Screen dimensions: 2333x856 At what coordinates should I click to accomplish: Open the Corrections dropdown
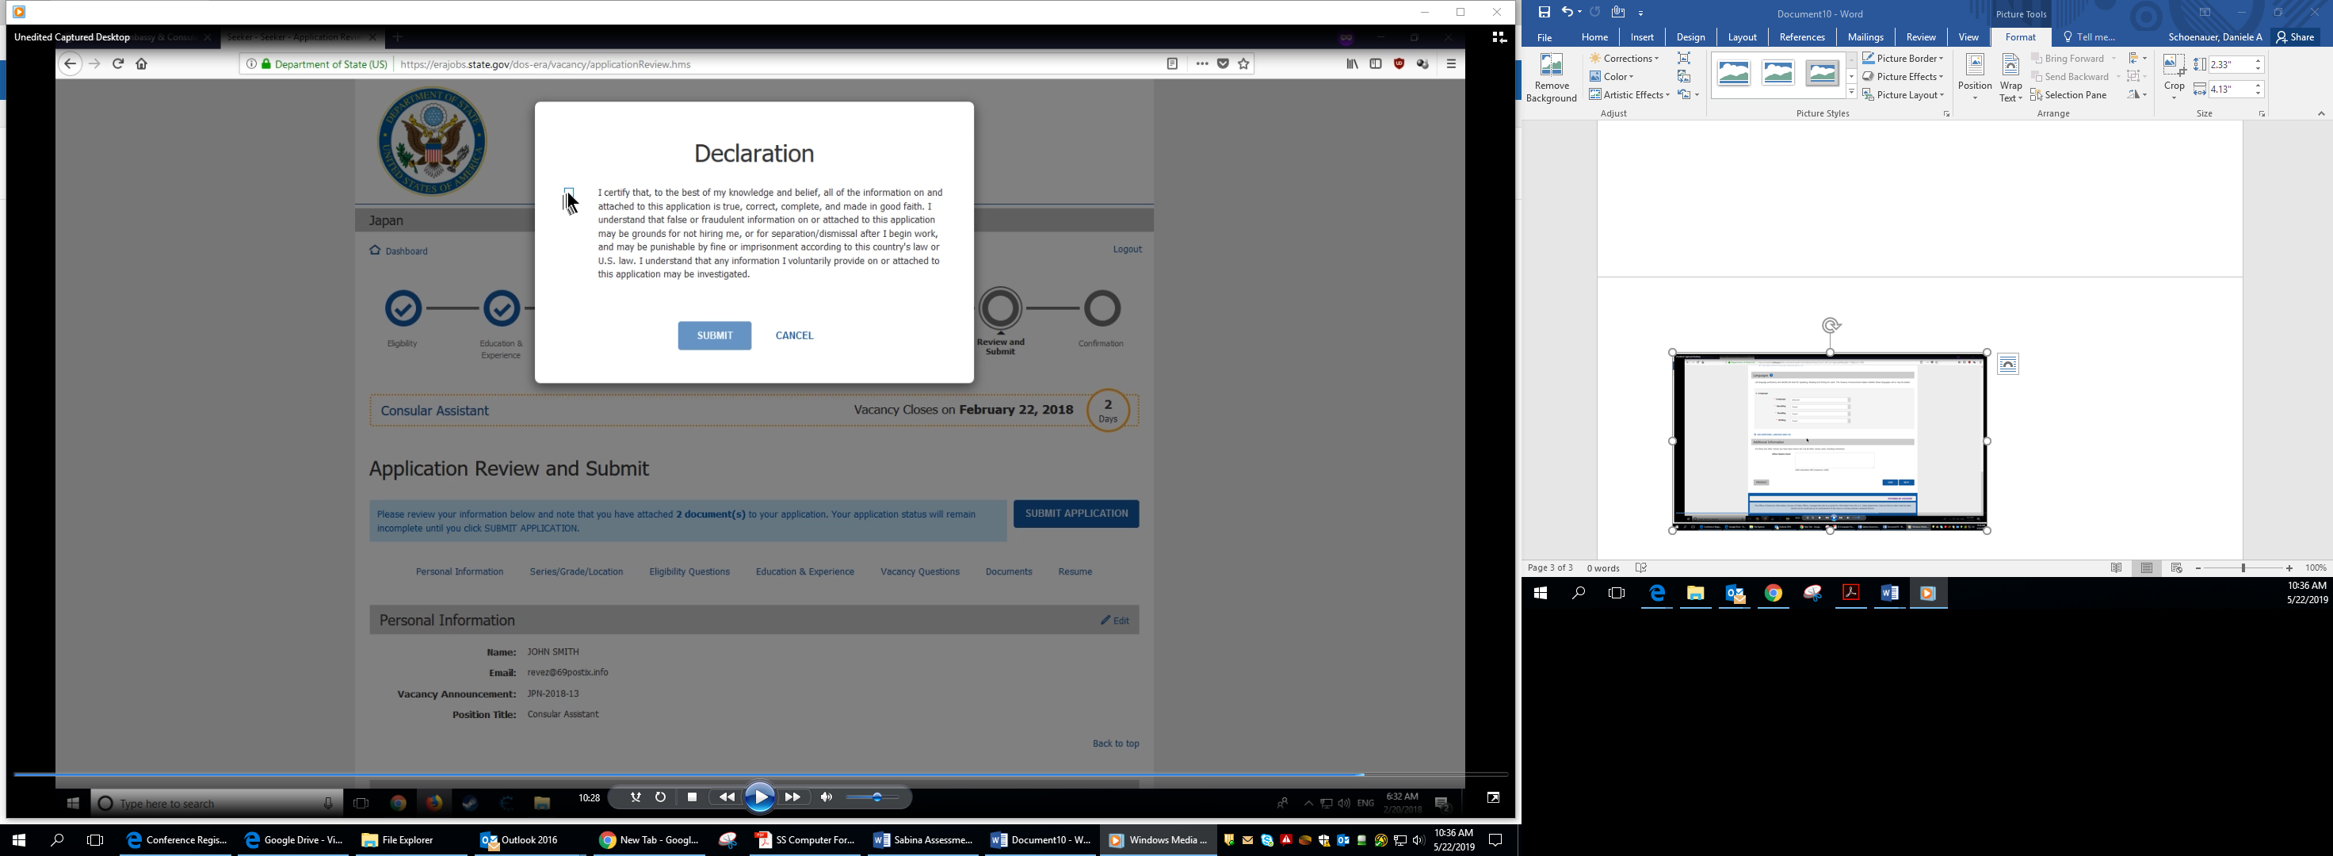(x=1625, y=59)
